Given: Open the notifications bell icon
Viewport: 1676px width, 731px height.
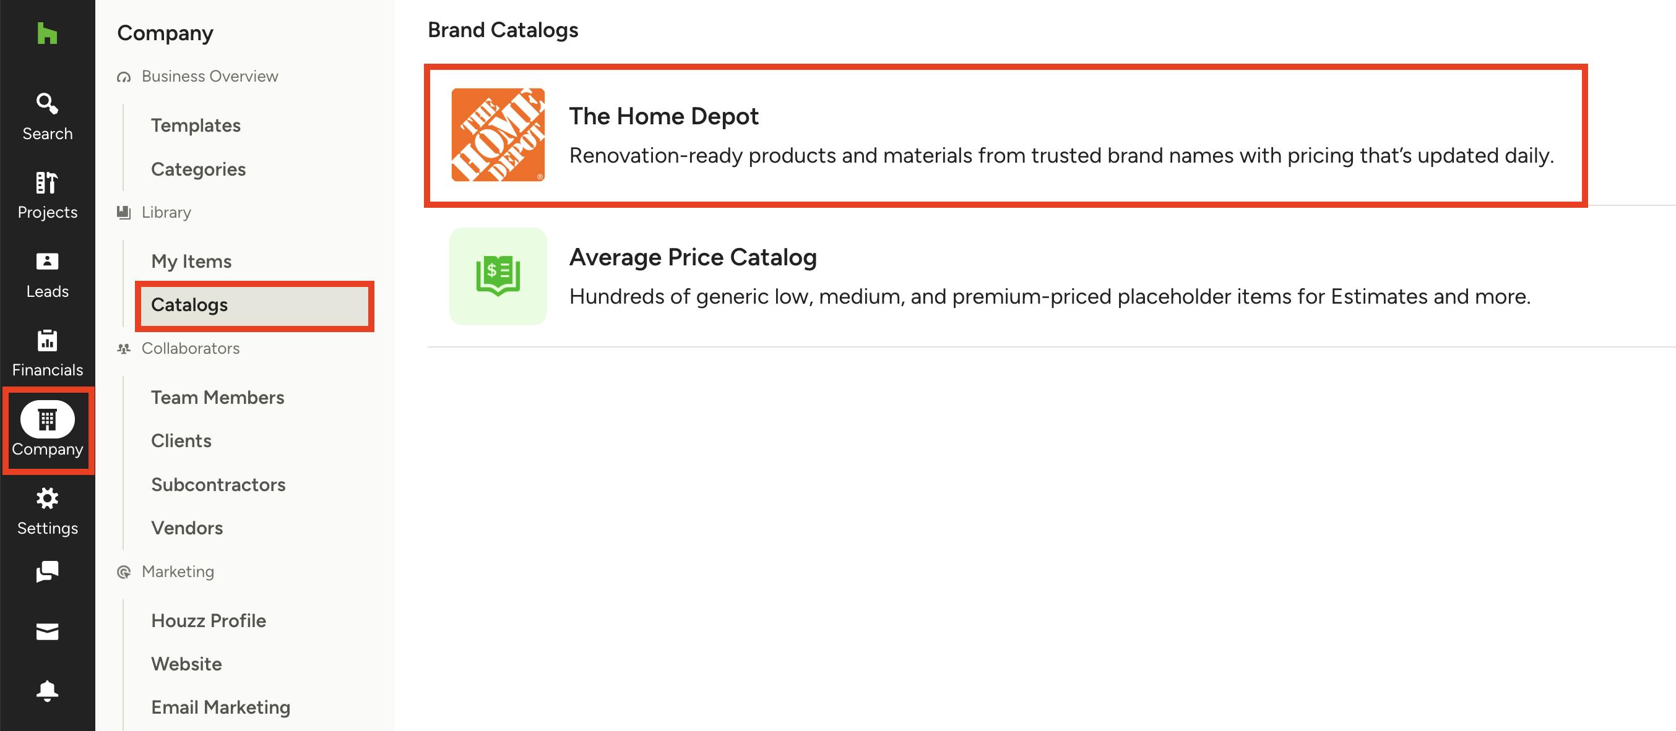Looking at the screenshot, I should pos(48,691).
